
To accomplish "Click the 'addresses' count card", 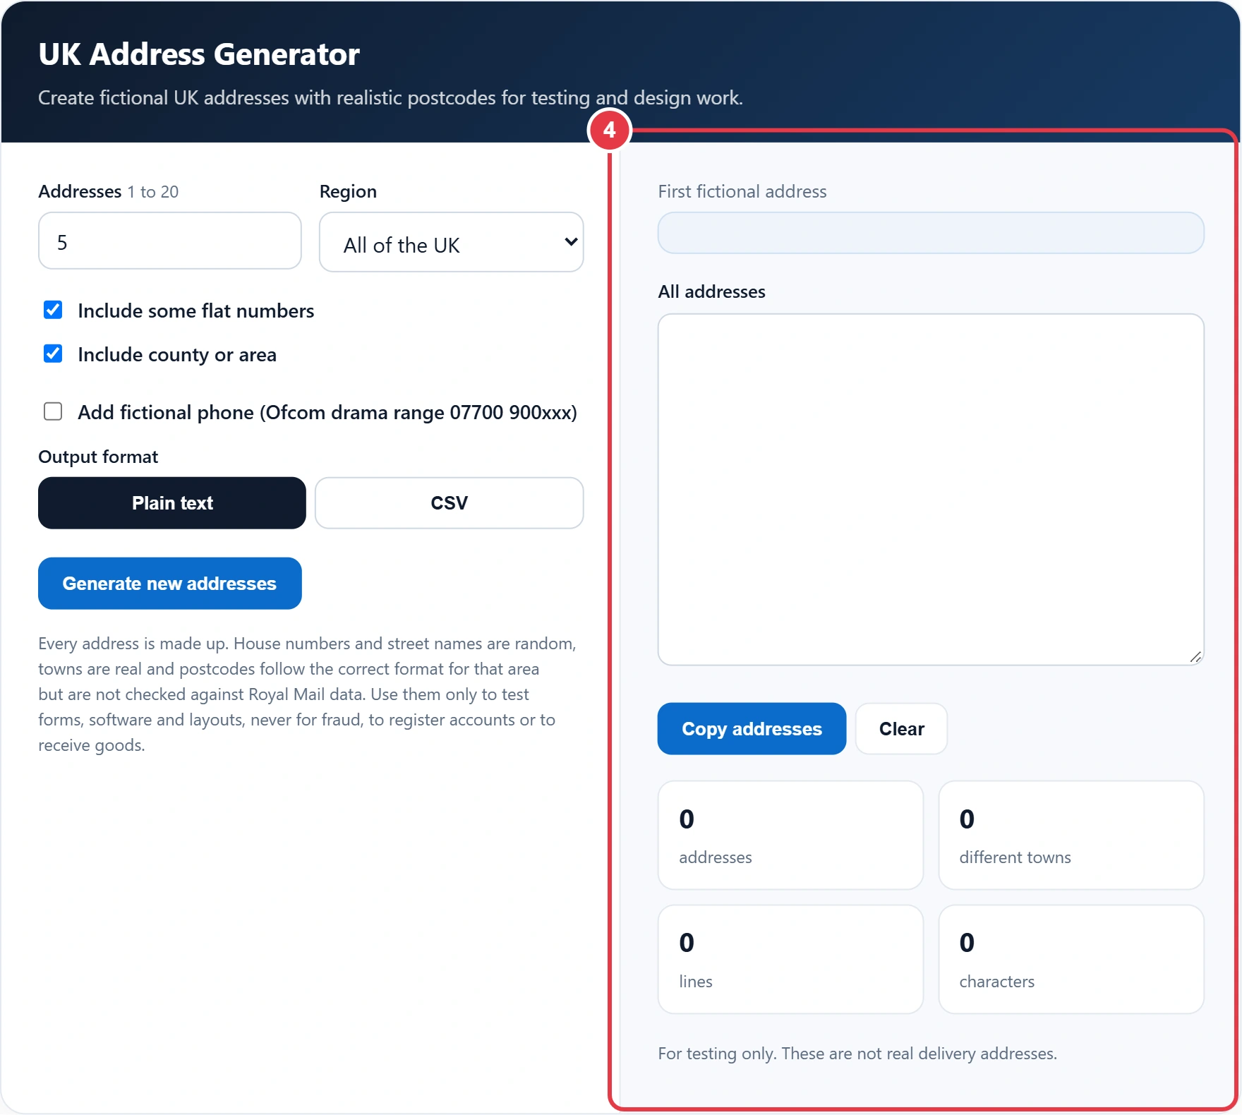I will [791, 836].
